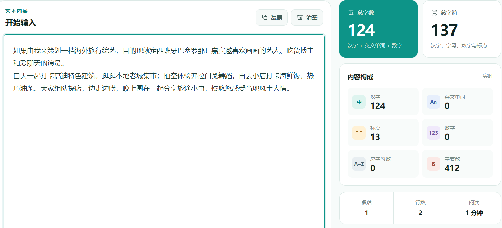Select the 总字符 137 card
Image resolution: width=502 pixels, height=228 pixels.
462,29
